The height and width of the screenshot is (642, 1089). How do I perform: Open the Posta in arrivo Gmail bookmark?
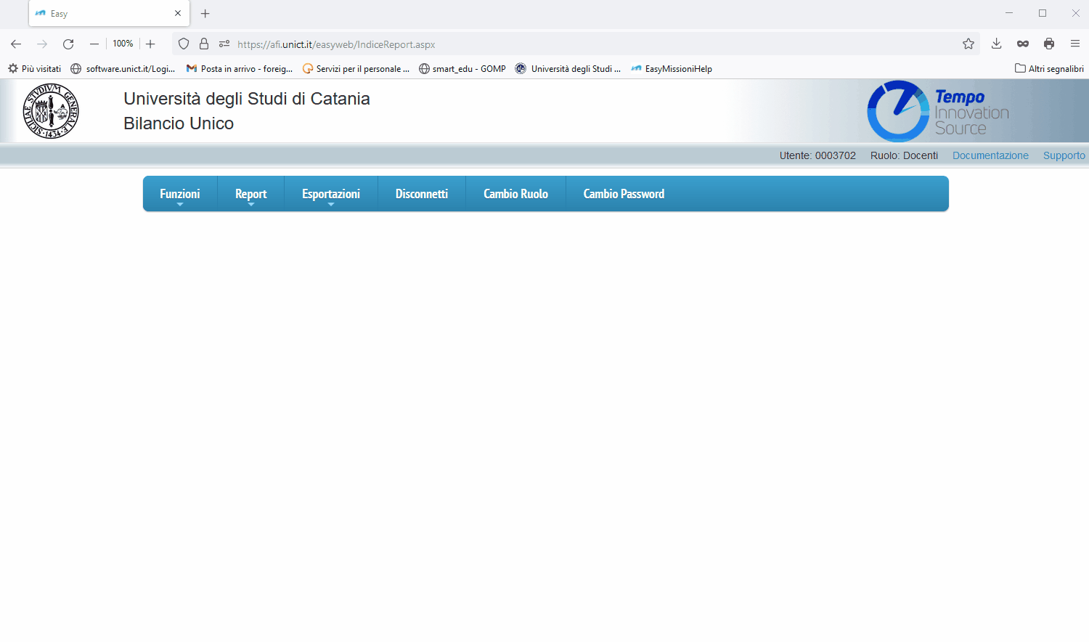(x=240, y=69)
